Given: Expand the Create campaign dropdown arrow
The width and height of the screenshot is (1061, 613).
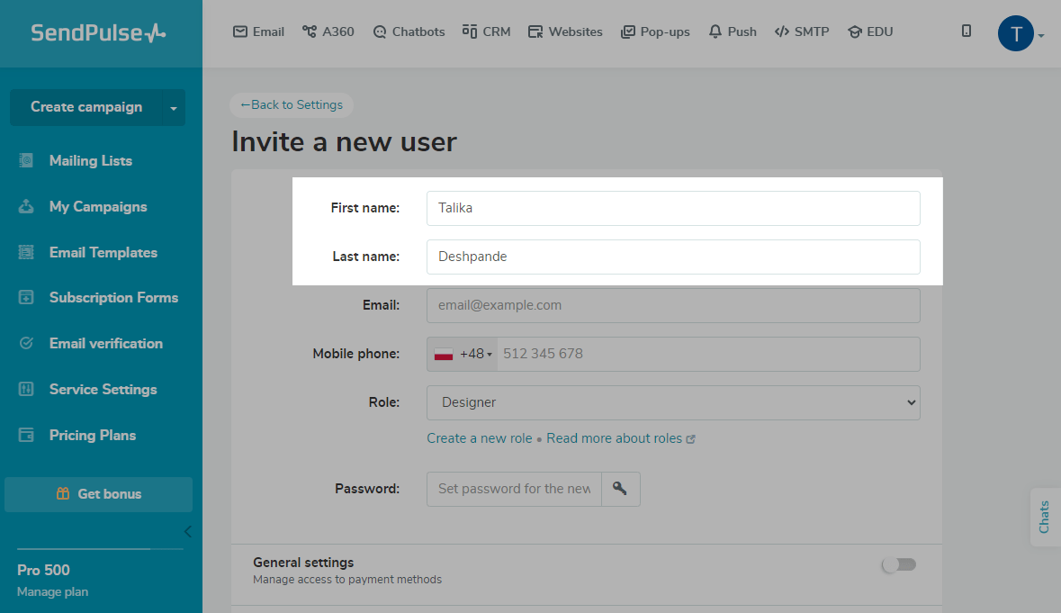Looking at the screenshot, I should click(x=173, y=108).
